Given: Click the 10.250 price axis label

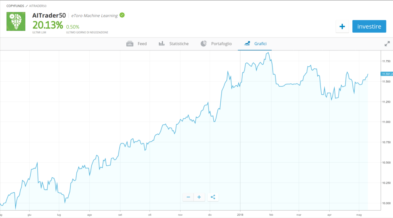Looking at the screenshot, I should [386, 183].
